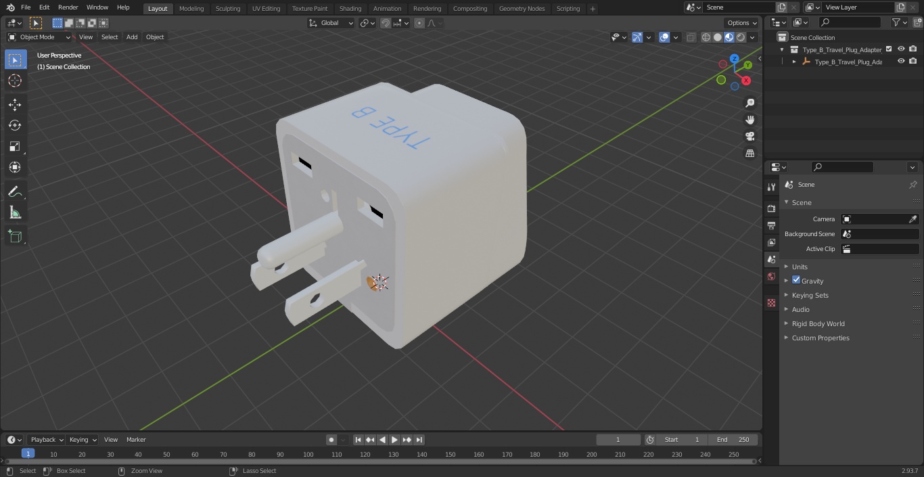Open the Output properties tab
This screenshot has height=477, width=924.
pyautogui.click(x=771, y=225)
